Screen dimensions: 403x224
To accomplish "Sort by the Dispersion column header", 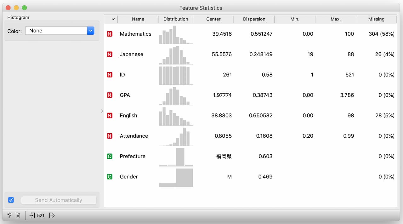I will point(254,19).
